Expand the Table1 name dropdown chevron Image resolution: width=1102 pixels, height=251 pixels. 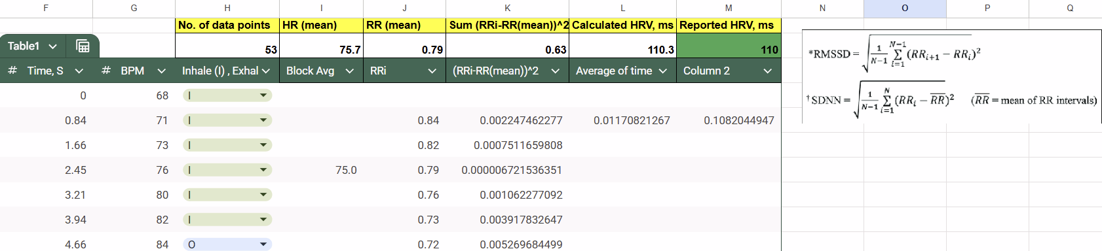[53, 46]
